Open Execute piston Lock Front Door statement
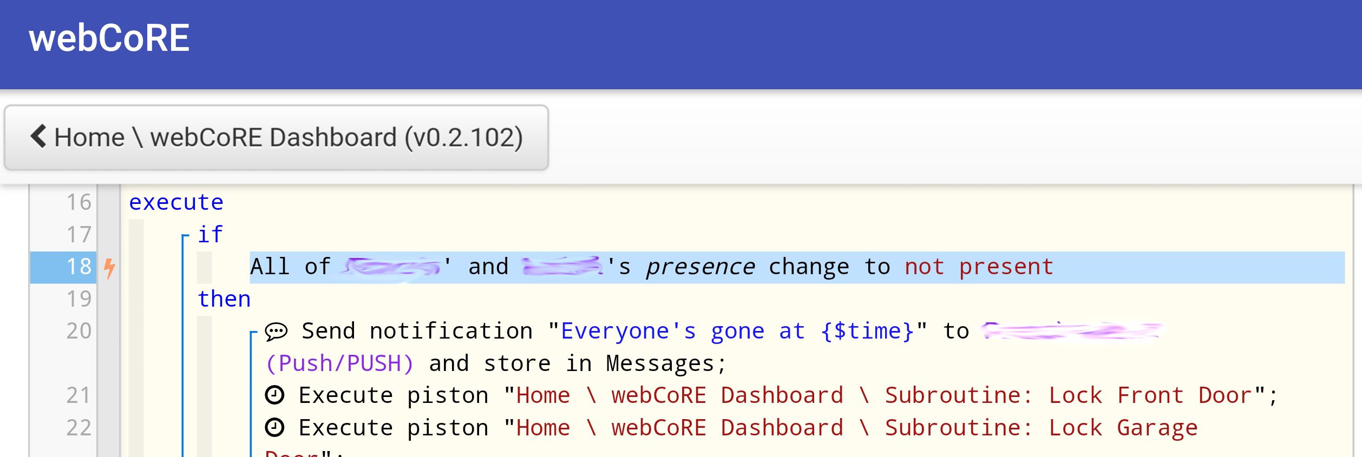Screen dimensions: 1362x457 pos(771,395)
